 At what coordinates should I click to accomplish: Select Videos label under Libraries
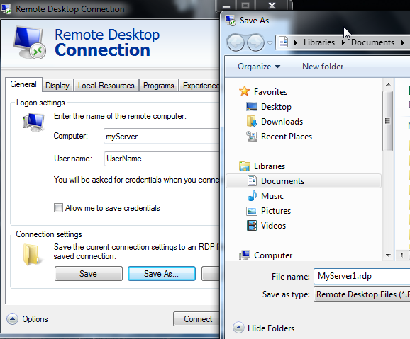pyautogui.click(x=273, y=226)
